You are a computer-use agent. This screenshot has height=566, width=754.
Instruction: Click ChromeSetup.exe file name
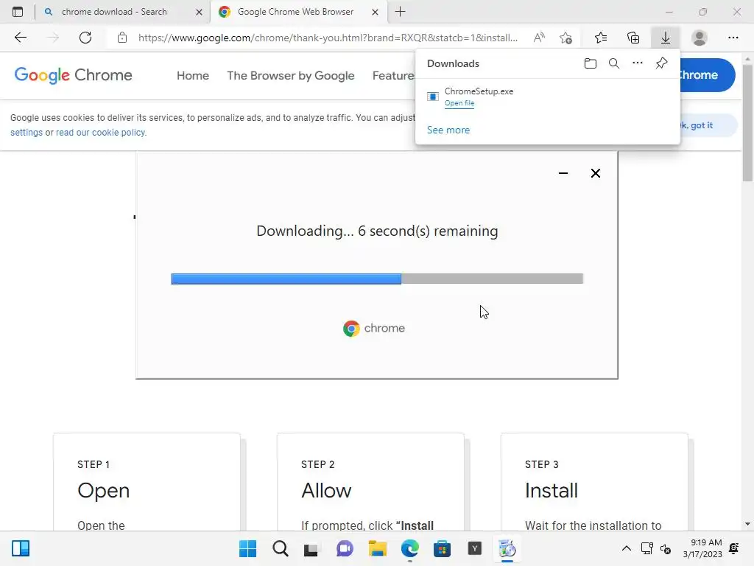(x=479, y=91)
